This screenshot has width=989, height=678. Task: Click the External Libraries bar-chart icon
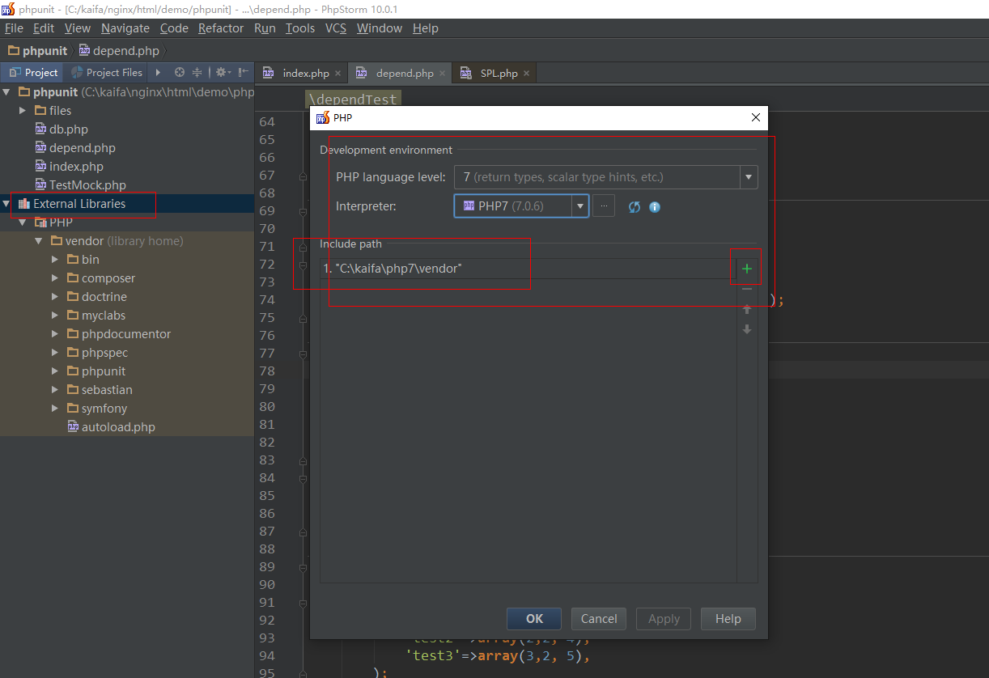pyautogui.click(x=23, y=204)
